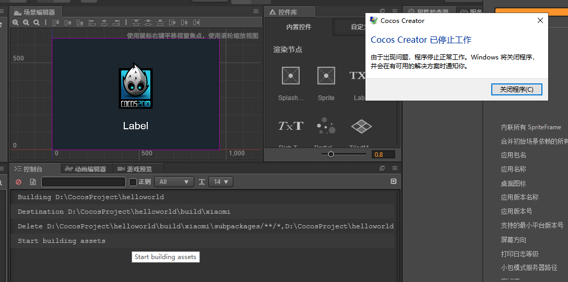Open the console panel hamburger menu

click(x=395, y=168)
